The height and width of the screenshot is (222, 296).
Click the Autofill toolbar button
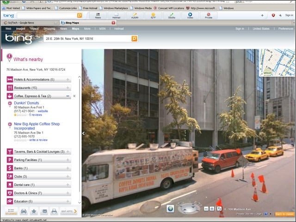click(135, 16)
